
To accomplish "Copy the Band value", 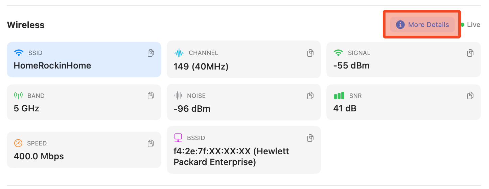I will (x=151, y=96).
